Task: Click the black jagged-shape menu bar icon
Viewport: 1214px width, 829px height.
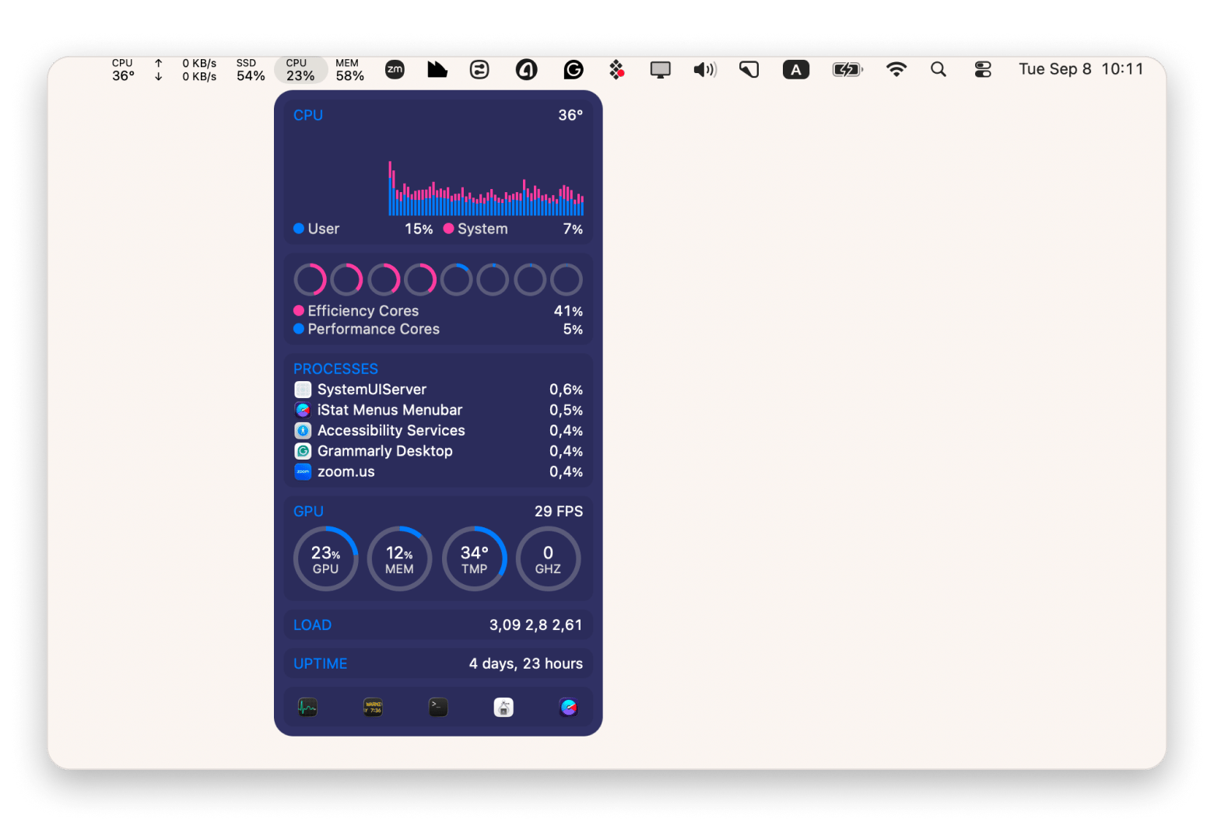Action: 437,69
